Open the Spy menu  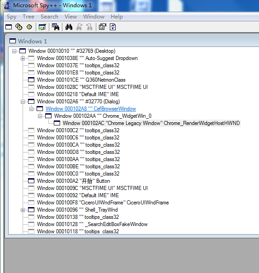tap(11, 17)
